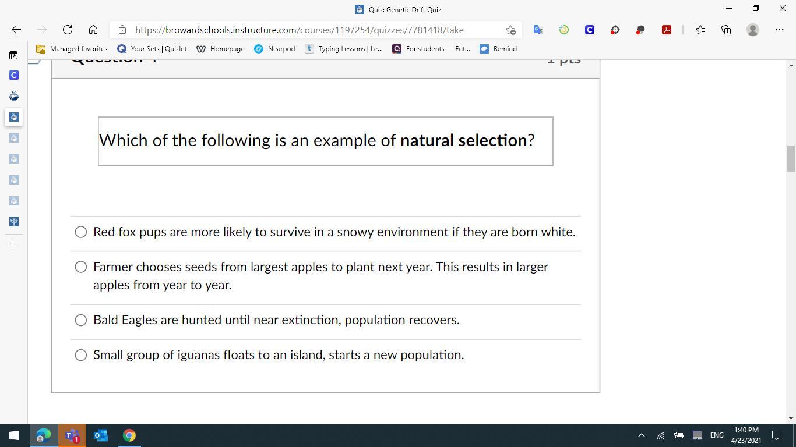Select the farmer chooses seeds answer
The height and width of the screenshot is (447, 796).
[81, 267]
